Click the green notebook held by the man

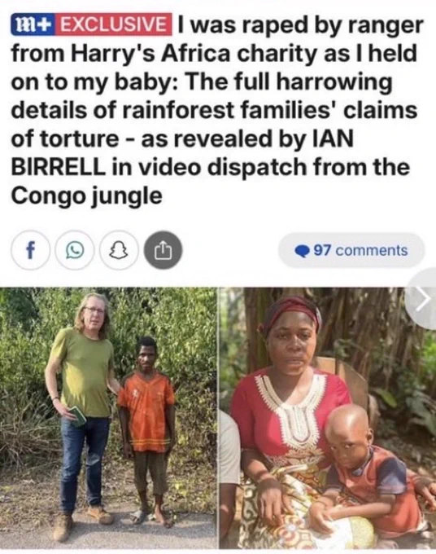tap(78, 415)
